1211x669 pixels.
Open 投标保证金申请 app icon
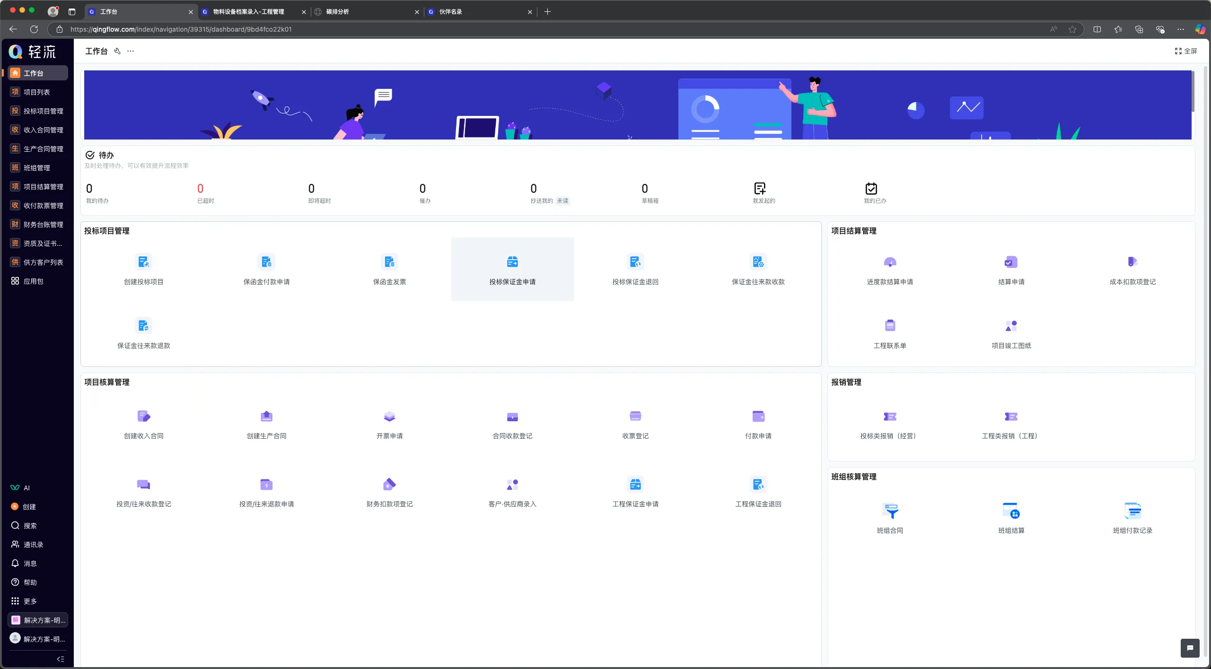click(x=512, y=262)
